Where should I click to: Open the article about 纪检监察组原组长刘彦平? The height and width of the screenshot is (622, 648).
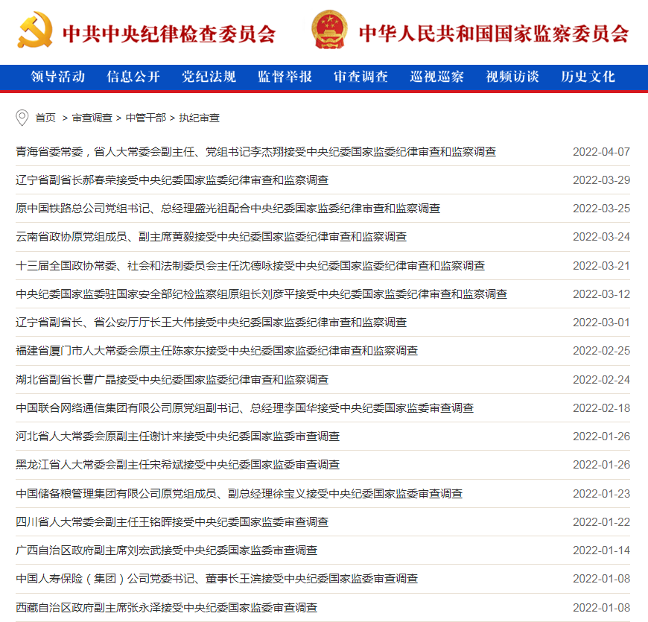pos(261,294)
